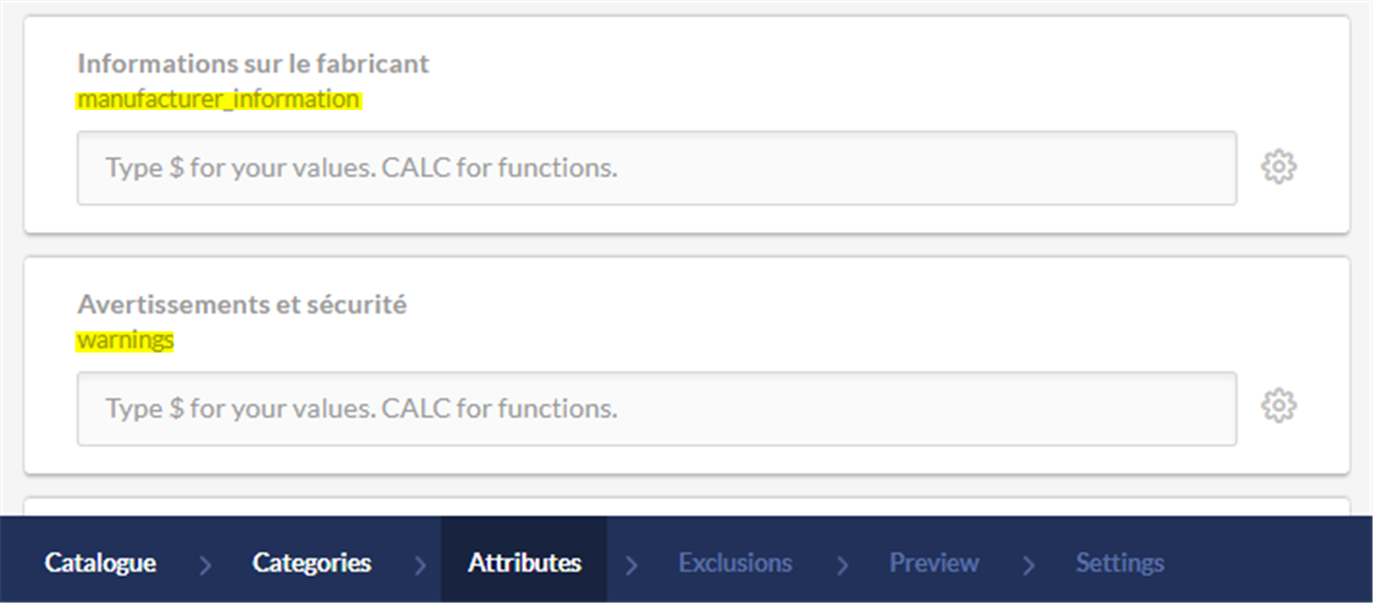Viewport: 1373px width, 603px height.
Task: Click chevron between Preview and Settings
Action: pyautogui.click(x=1028, y=564)
